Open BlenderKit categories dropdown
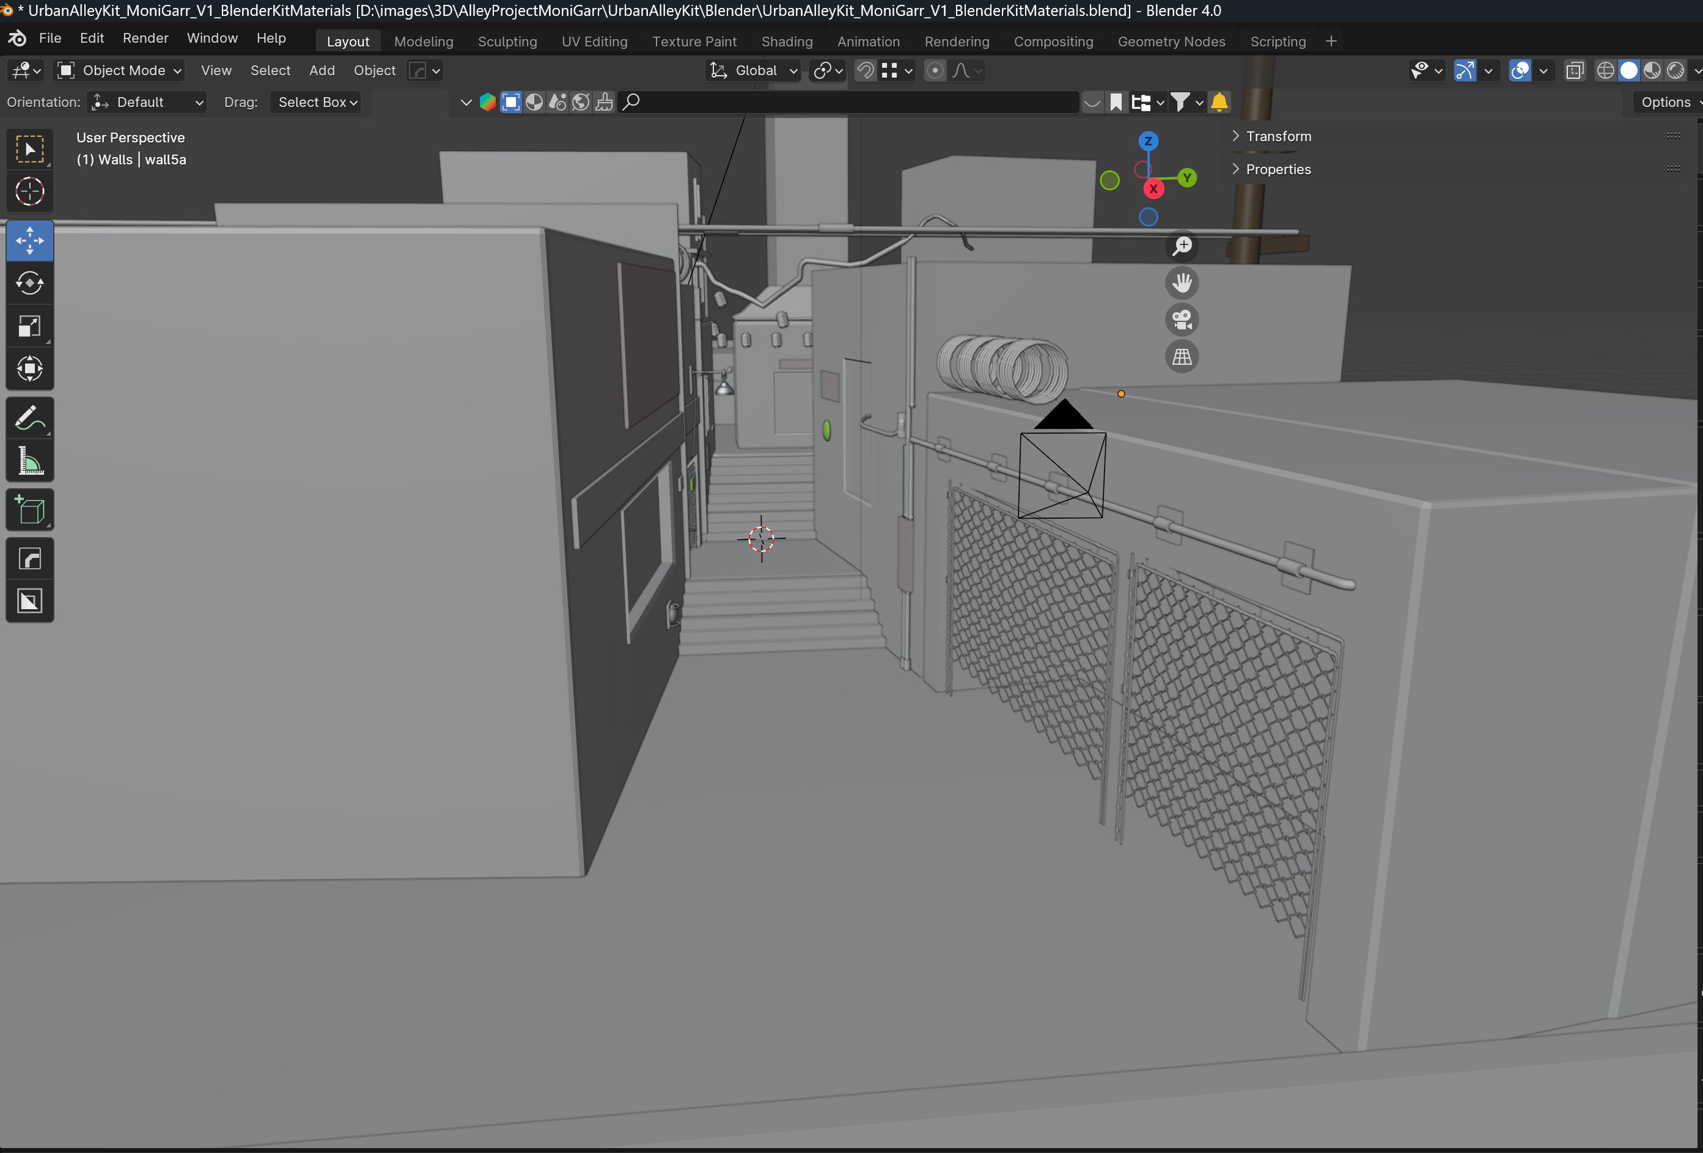Screen dimensions: 1703x1153 tap(1147, 102)
